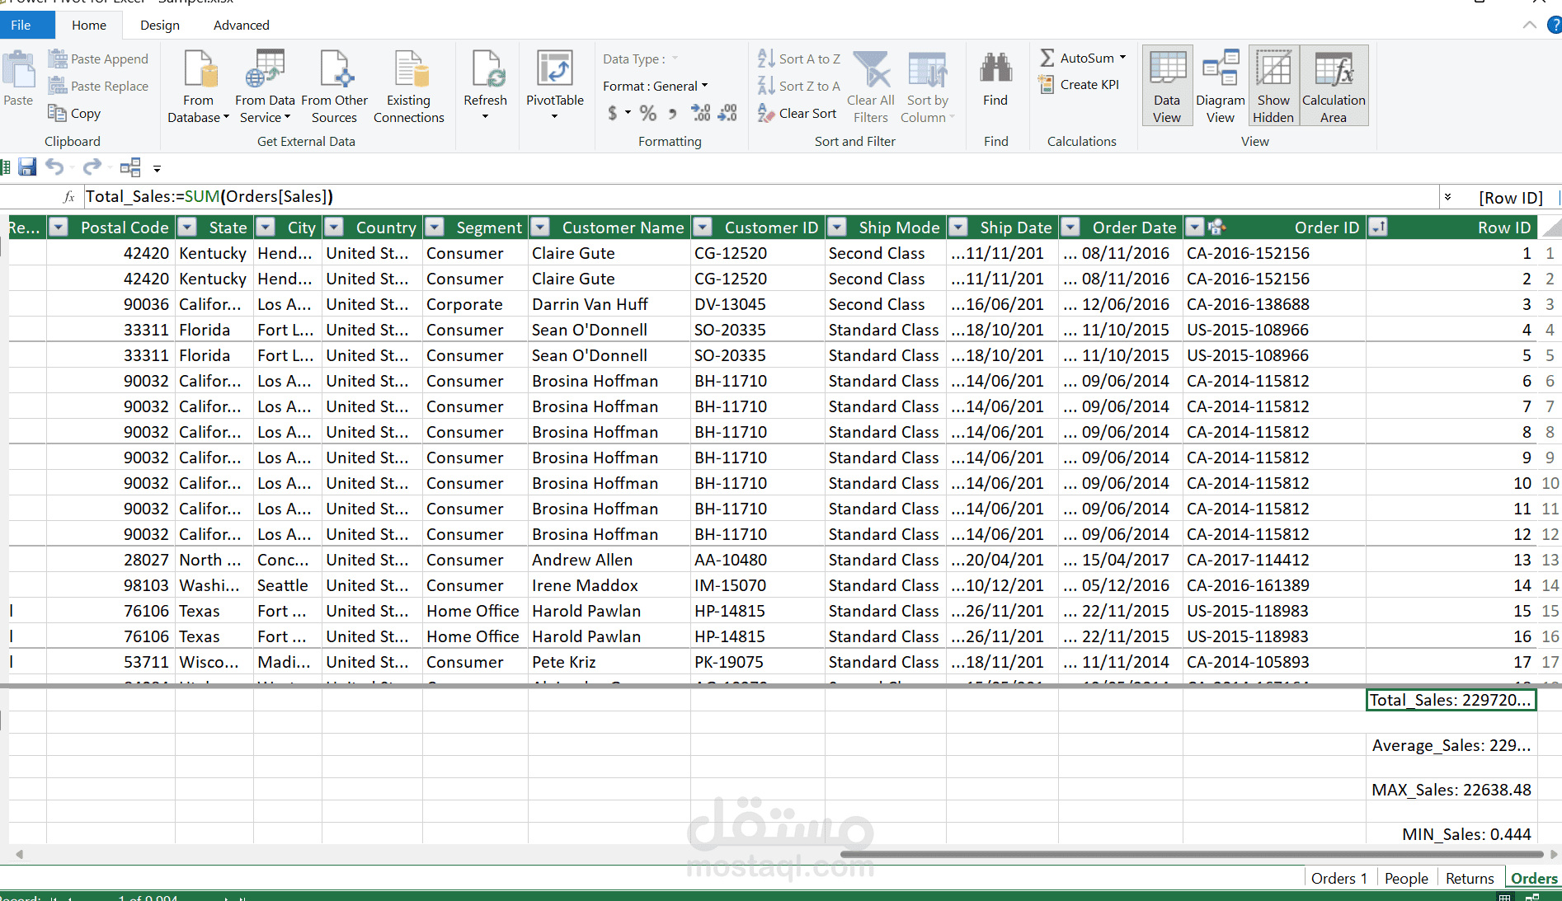Click the Paste clipboard icon
This screenshot has height=901, width=1562.
click(18, 70)
